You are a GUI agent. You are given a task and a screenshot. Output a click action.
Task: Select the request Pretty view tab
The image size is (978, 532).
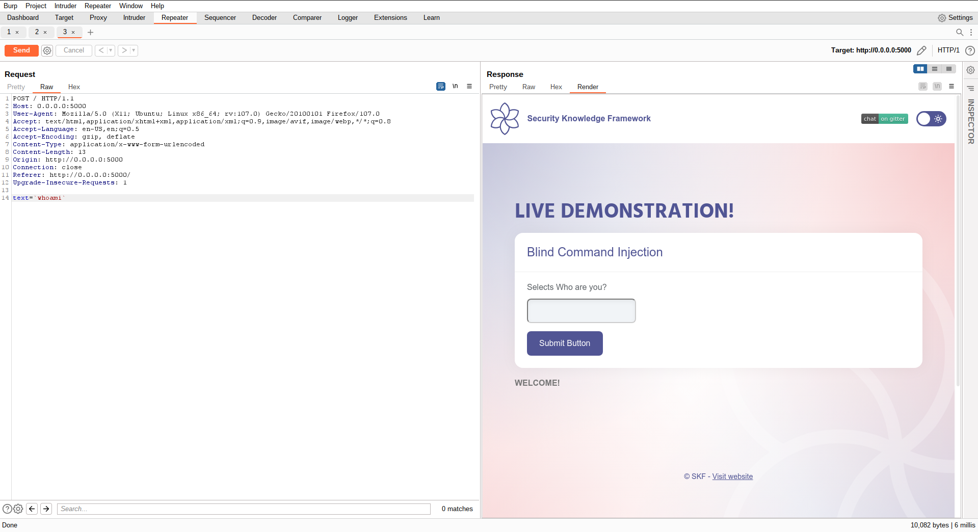(16, 87)
